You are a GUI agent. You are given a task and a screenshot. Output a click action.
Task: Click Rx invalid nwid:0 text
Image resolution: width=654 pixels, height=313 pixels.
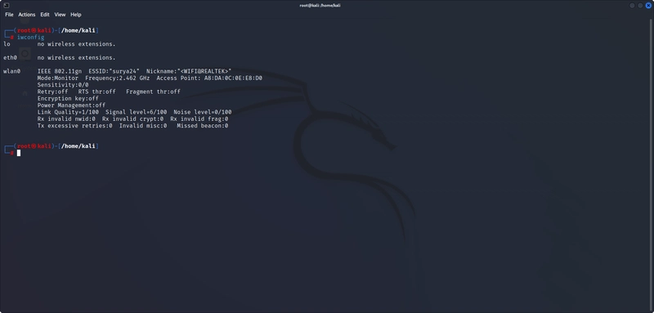tap(66, 118)
